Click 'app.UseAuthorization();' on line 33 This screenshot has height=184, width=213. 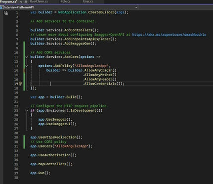coord(53,155)
